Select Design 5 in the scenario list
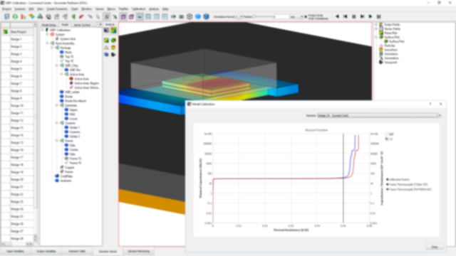 tap(16, 69)
